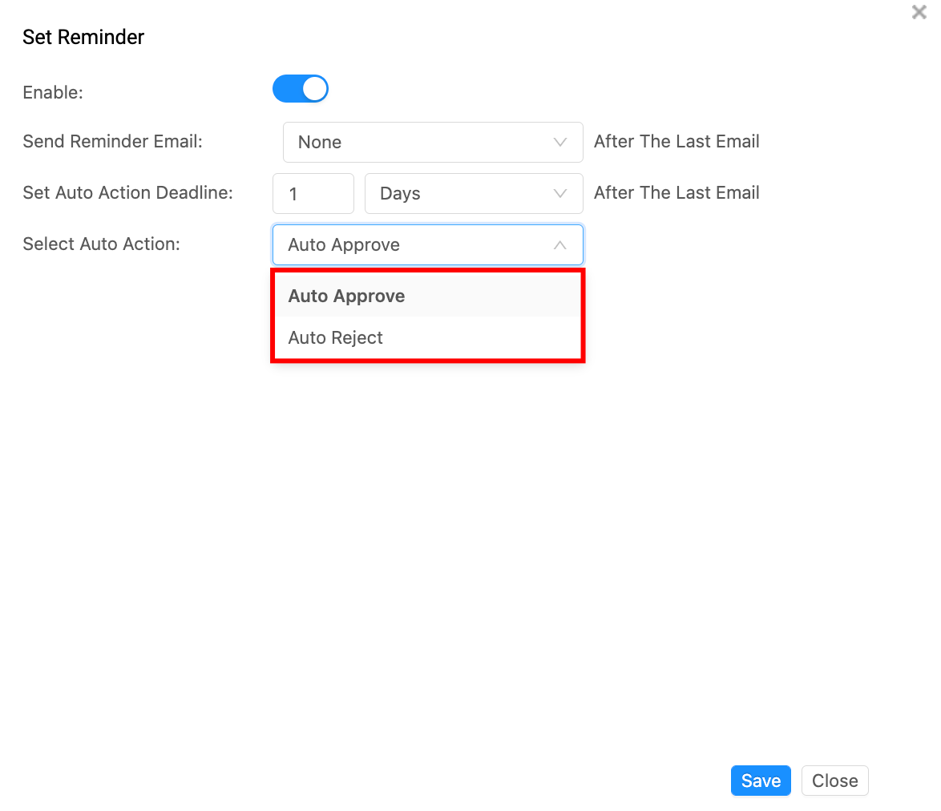941x811 pixels.
Task: Click the blue Enable reminder toggle
Action: coord(301,88)
